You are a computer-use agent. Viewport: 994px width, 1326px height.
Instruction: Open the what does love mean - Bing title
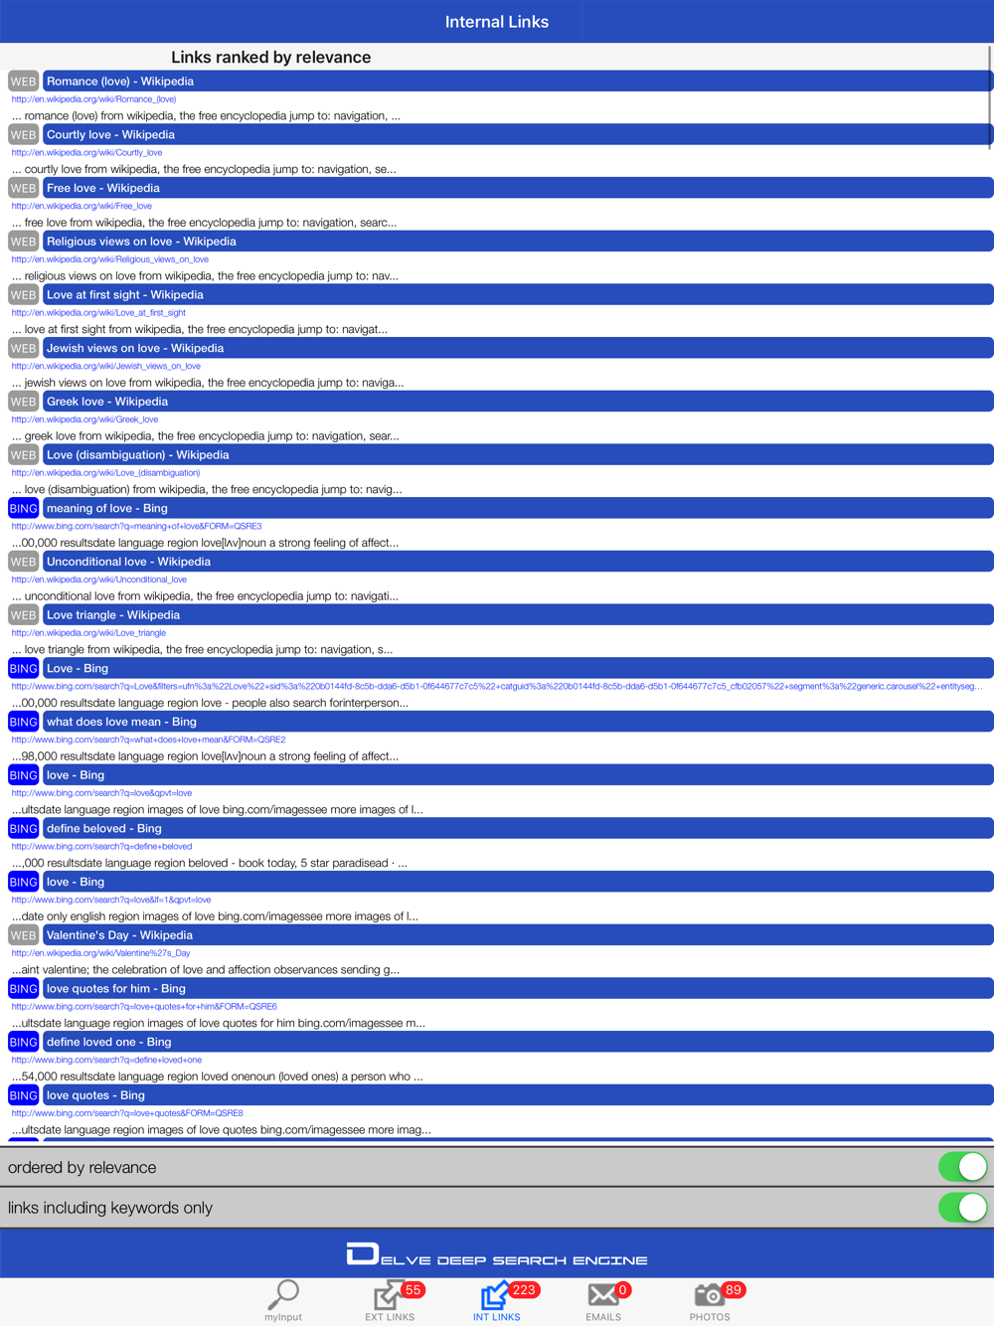518,722
